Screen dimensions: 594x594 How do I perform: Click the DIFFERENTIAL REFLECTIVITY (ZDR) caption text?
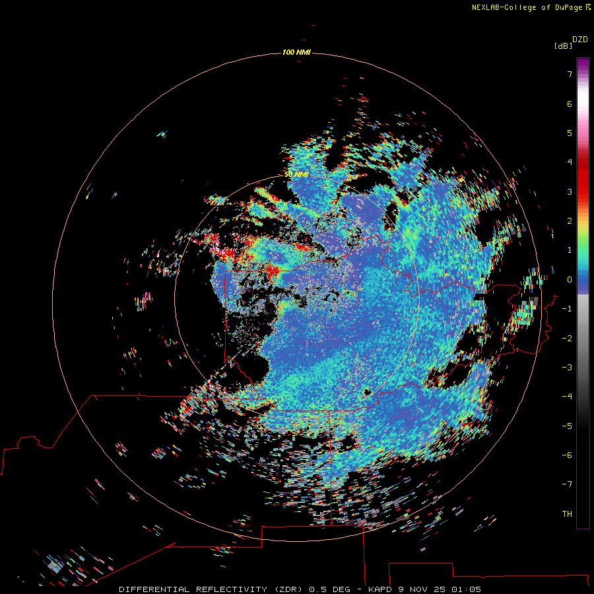211,589
